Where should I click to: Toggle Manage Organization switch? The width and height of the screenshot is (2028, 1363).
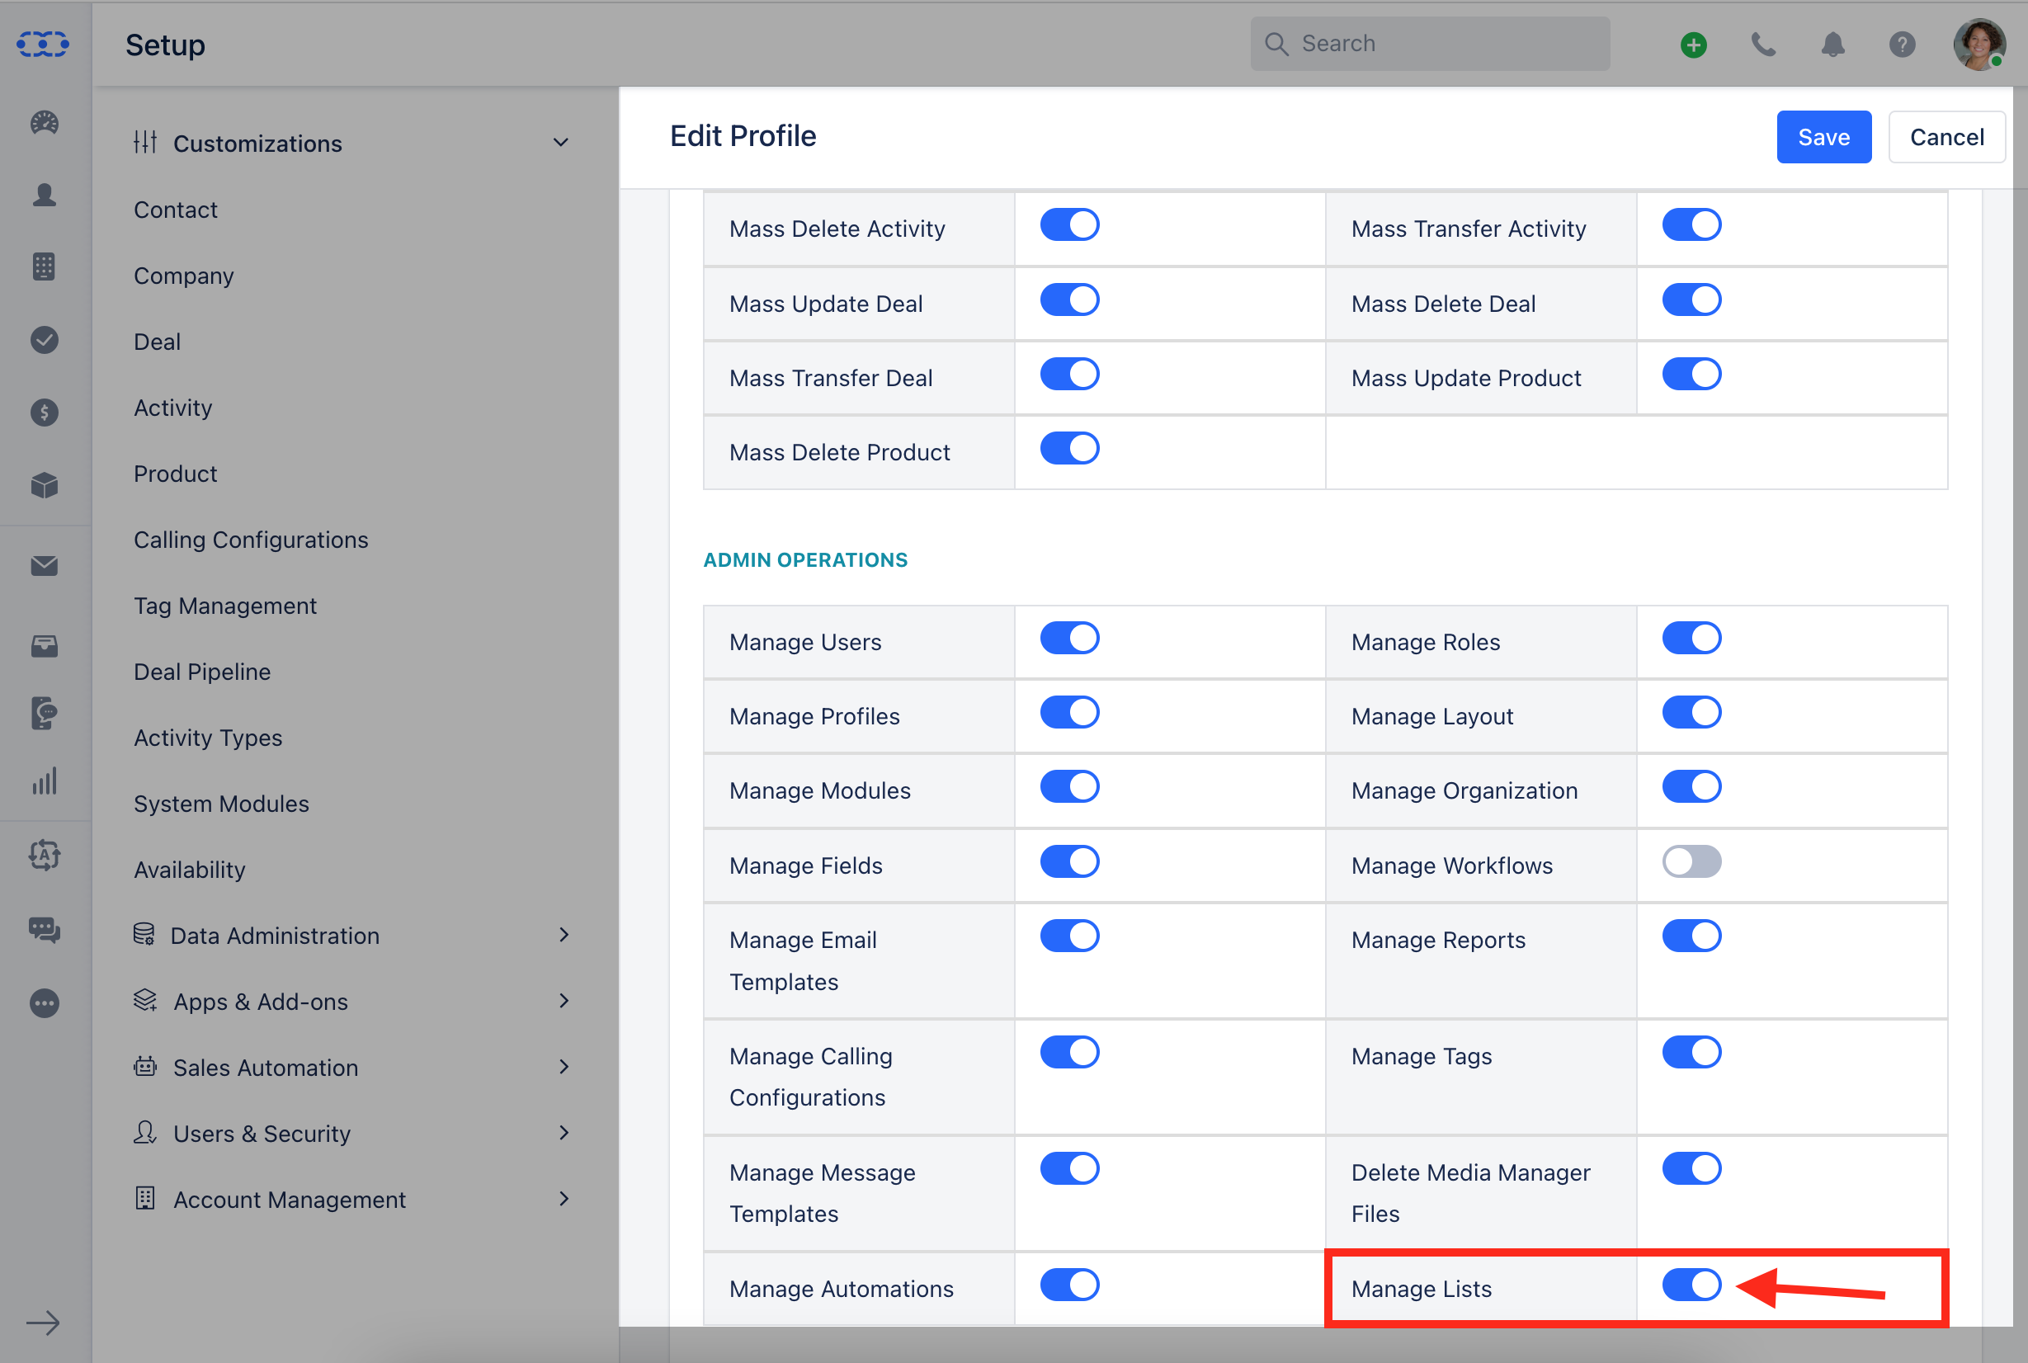pyautogui.click(x=1691, y=786)
